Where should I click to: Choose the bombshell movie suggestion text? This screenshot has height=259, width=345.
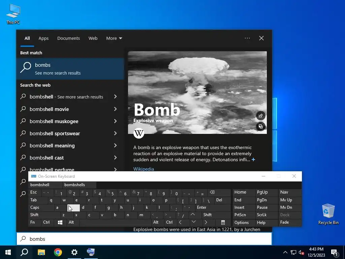coord(49,109)
